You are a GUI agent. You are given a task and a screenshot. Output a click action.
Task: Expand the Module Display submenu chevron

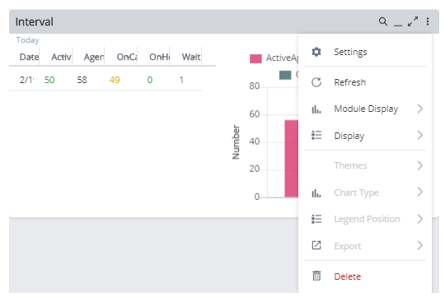(x=420, y=109)
